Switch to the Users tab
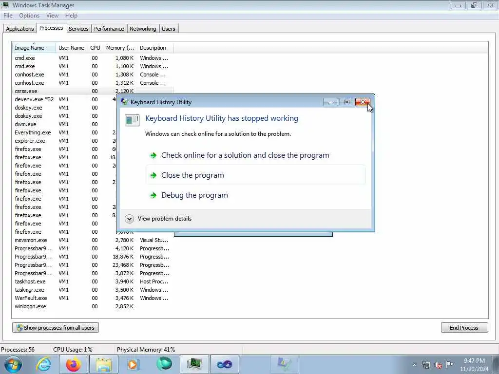Viewport: 499px width, 374px height. [x=168, y=29]
